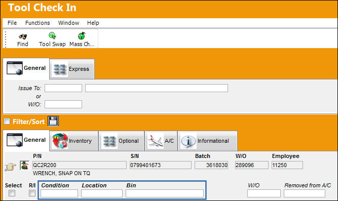The height and width of the screenshot is (201, 338).
Task: Tick the R/I checkbox
Action: point(32,193)
